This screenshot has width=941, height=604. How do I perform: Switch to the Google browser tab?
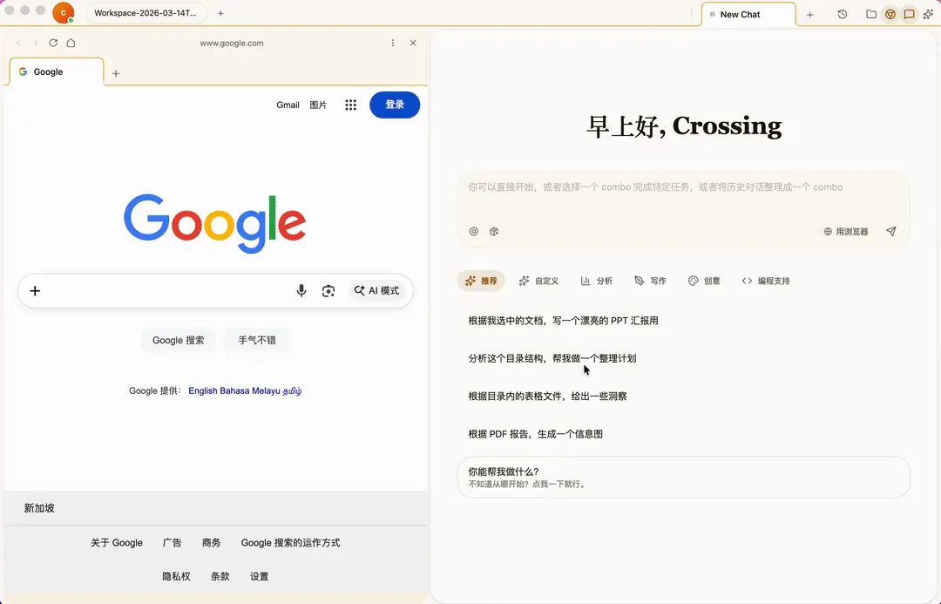point(48,71)
